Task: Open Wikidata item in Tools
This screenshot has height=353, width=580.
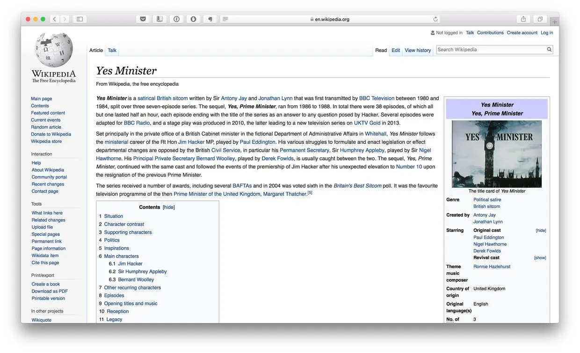Action: pyautogui.click(x=45, y=256)
